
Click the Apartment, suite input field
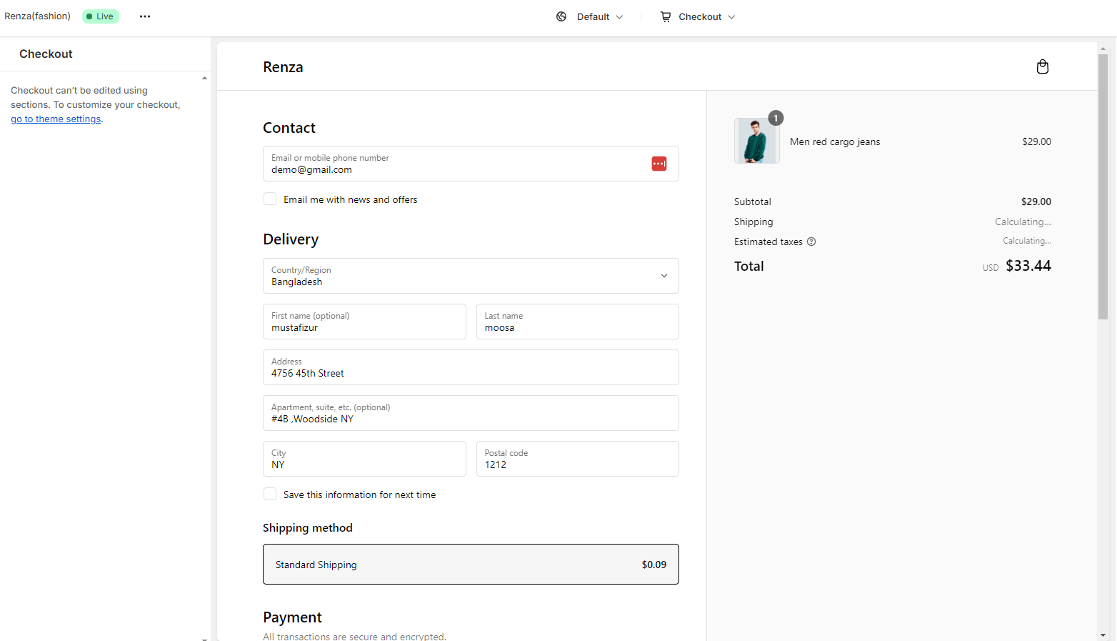pyautogui.click(x=471, y=413)
